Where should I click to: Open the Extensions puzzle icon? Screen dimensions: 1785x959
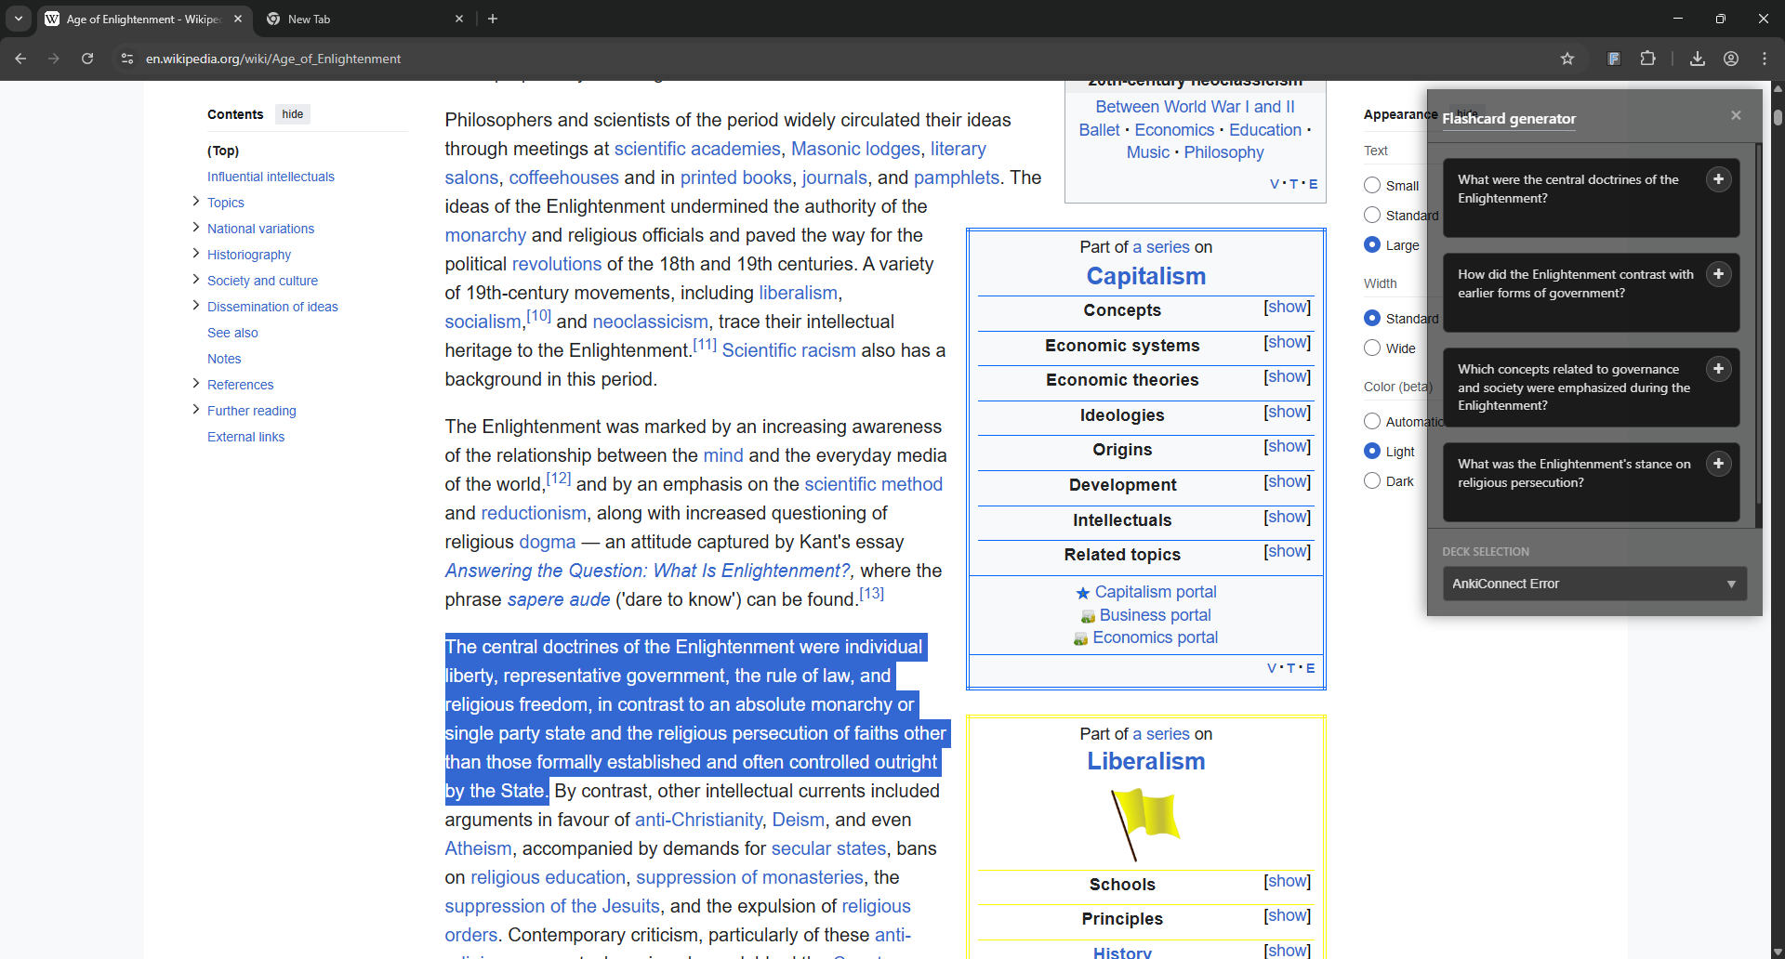point(1647,59)
